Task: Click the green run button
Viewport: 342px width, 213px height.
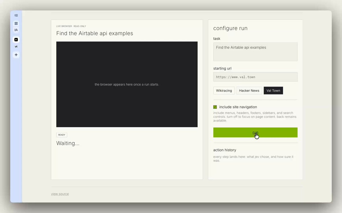Action: (255, 133)
